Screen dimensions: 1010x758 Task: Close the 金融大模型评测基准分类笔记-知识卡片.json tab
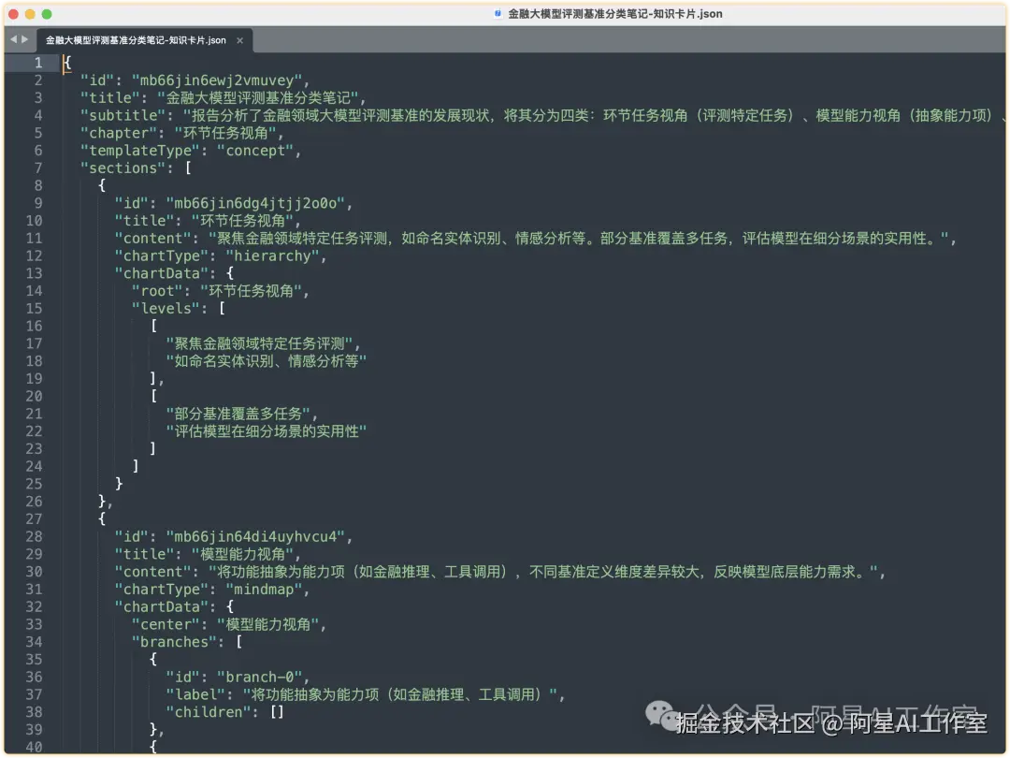(x=239, y=40)
